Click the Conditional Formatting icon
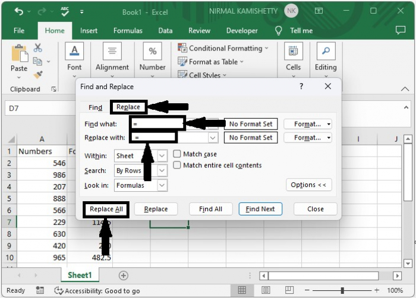This screenshot has height=298, width=416. (x=182, y=48)
